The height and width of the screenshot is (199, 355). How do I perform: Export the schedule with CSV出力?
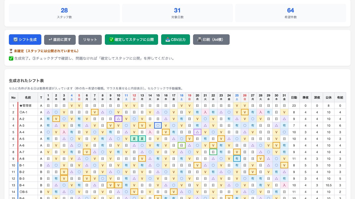tap(176, 40)
